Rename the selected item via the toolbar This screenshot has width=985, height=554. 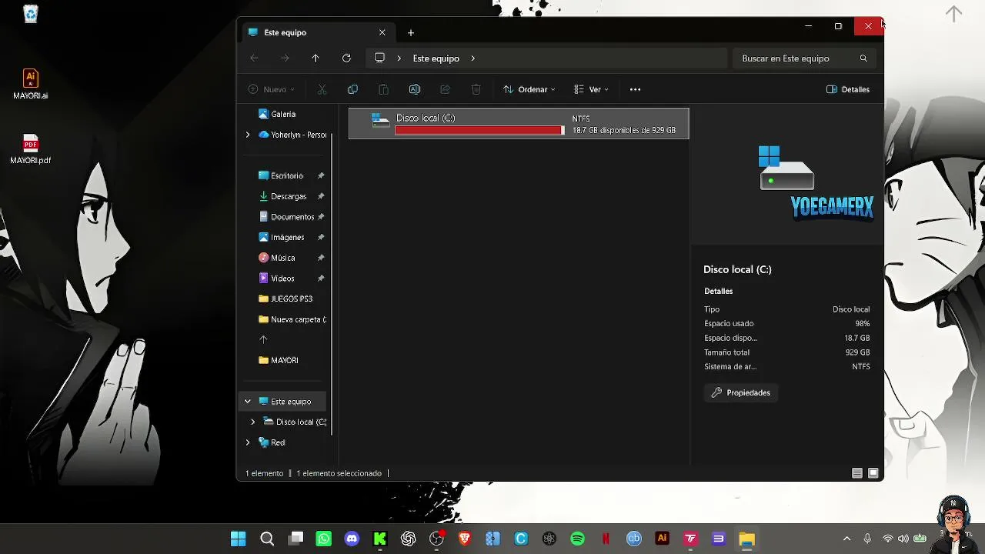[414, 89]
